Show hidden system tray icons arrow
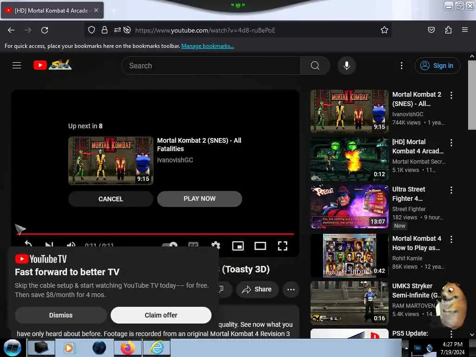Image resolution: width=476 pixels, height=357 pixels. pyautogui.click(x=406, y=348)
